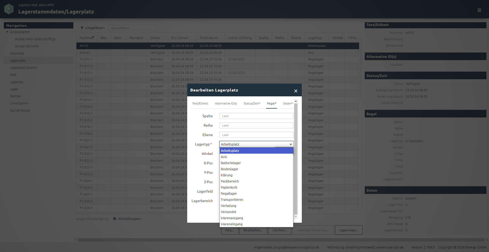Pick Papierkorb option in dropdown
489x252 pixels.
(x=256, y=187)
